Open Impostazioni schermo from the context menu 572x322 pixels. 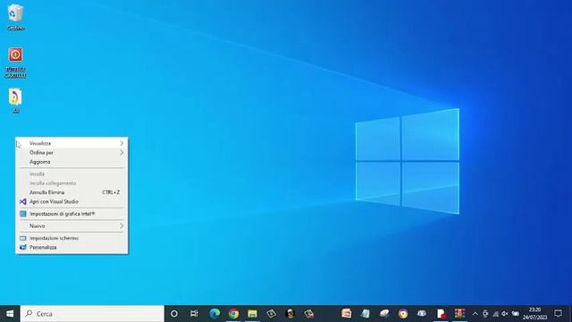(x=71, y=238)
